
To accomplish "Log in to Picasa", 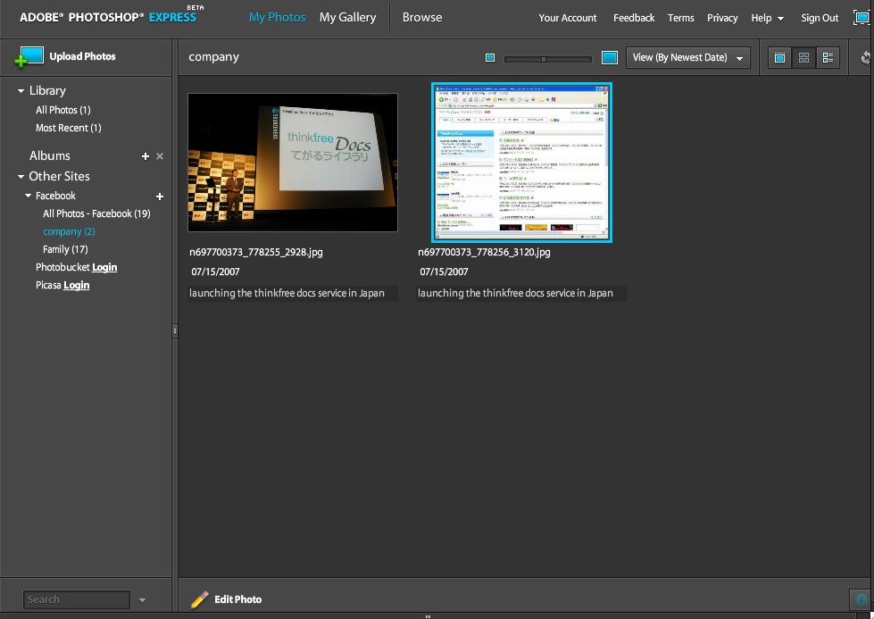I will coord(77,285).
